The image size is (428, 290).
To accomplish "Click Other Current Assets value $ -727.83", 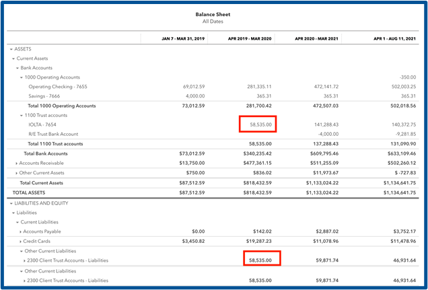I will 405,173.
